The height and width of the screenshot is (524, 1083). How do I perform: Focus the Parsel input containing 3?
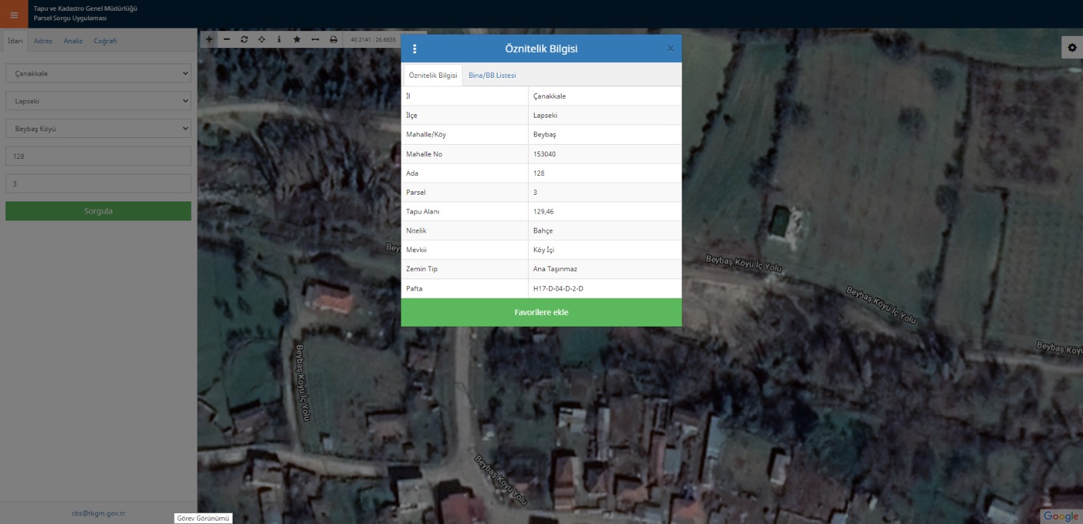[98, 184]
